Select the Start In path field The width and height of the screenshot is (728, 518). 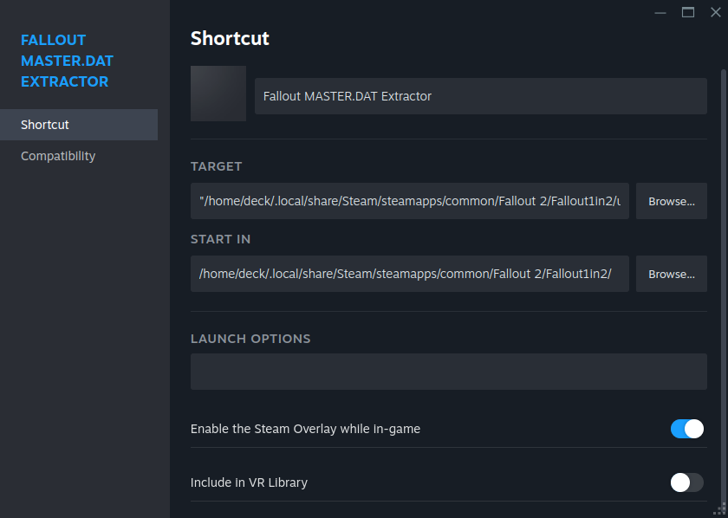[x=410, y=274]
